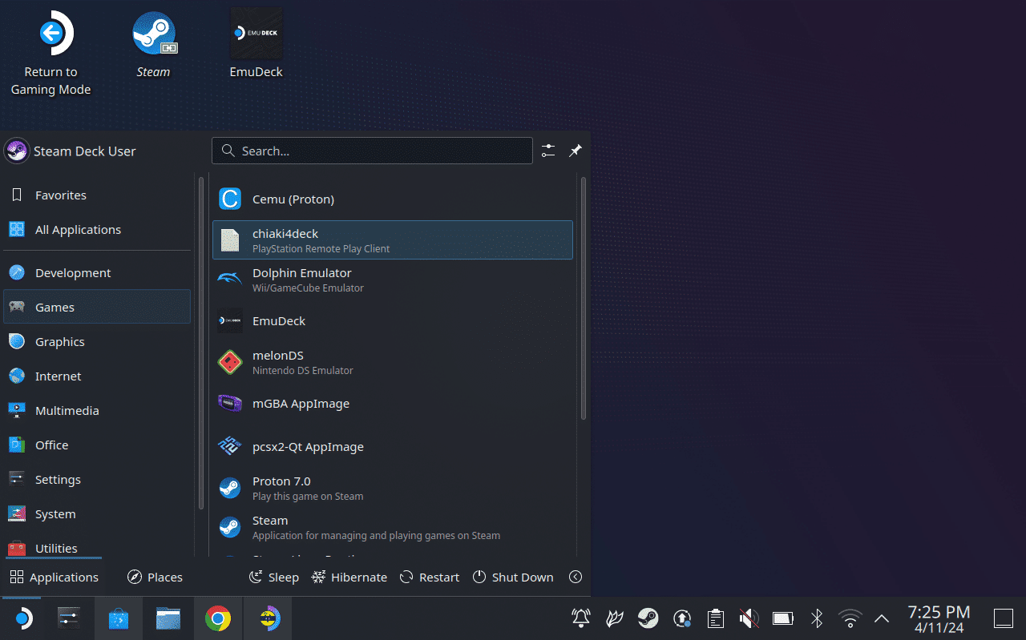This screenshot has height=640, width=1026.
Task: Pin the application launcher open
Action: 576,151
